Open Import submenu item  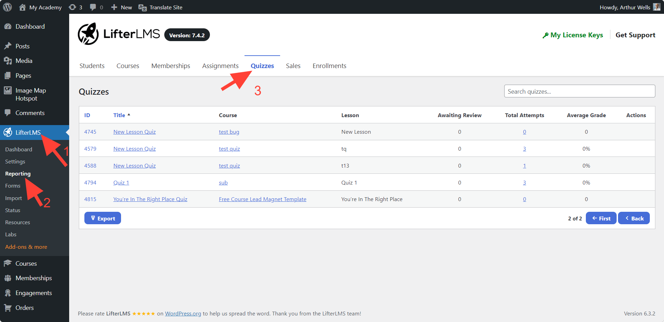click(x=13, y=198)
